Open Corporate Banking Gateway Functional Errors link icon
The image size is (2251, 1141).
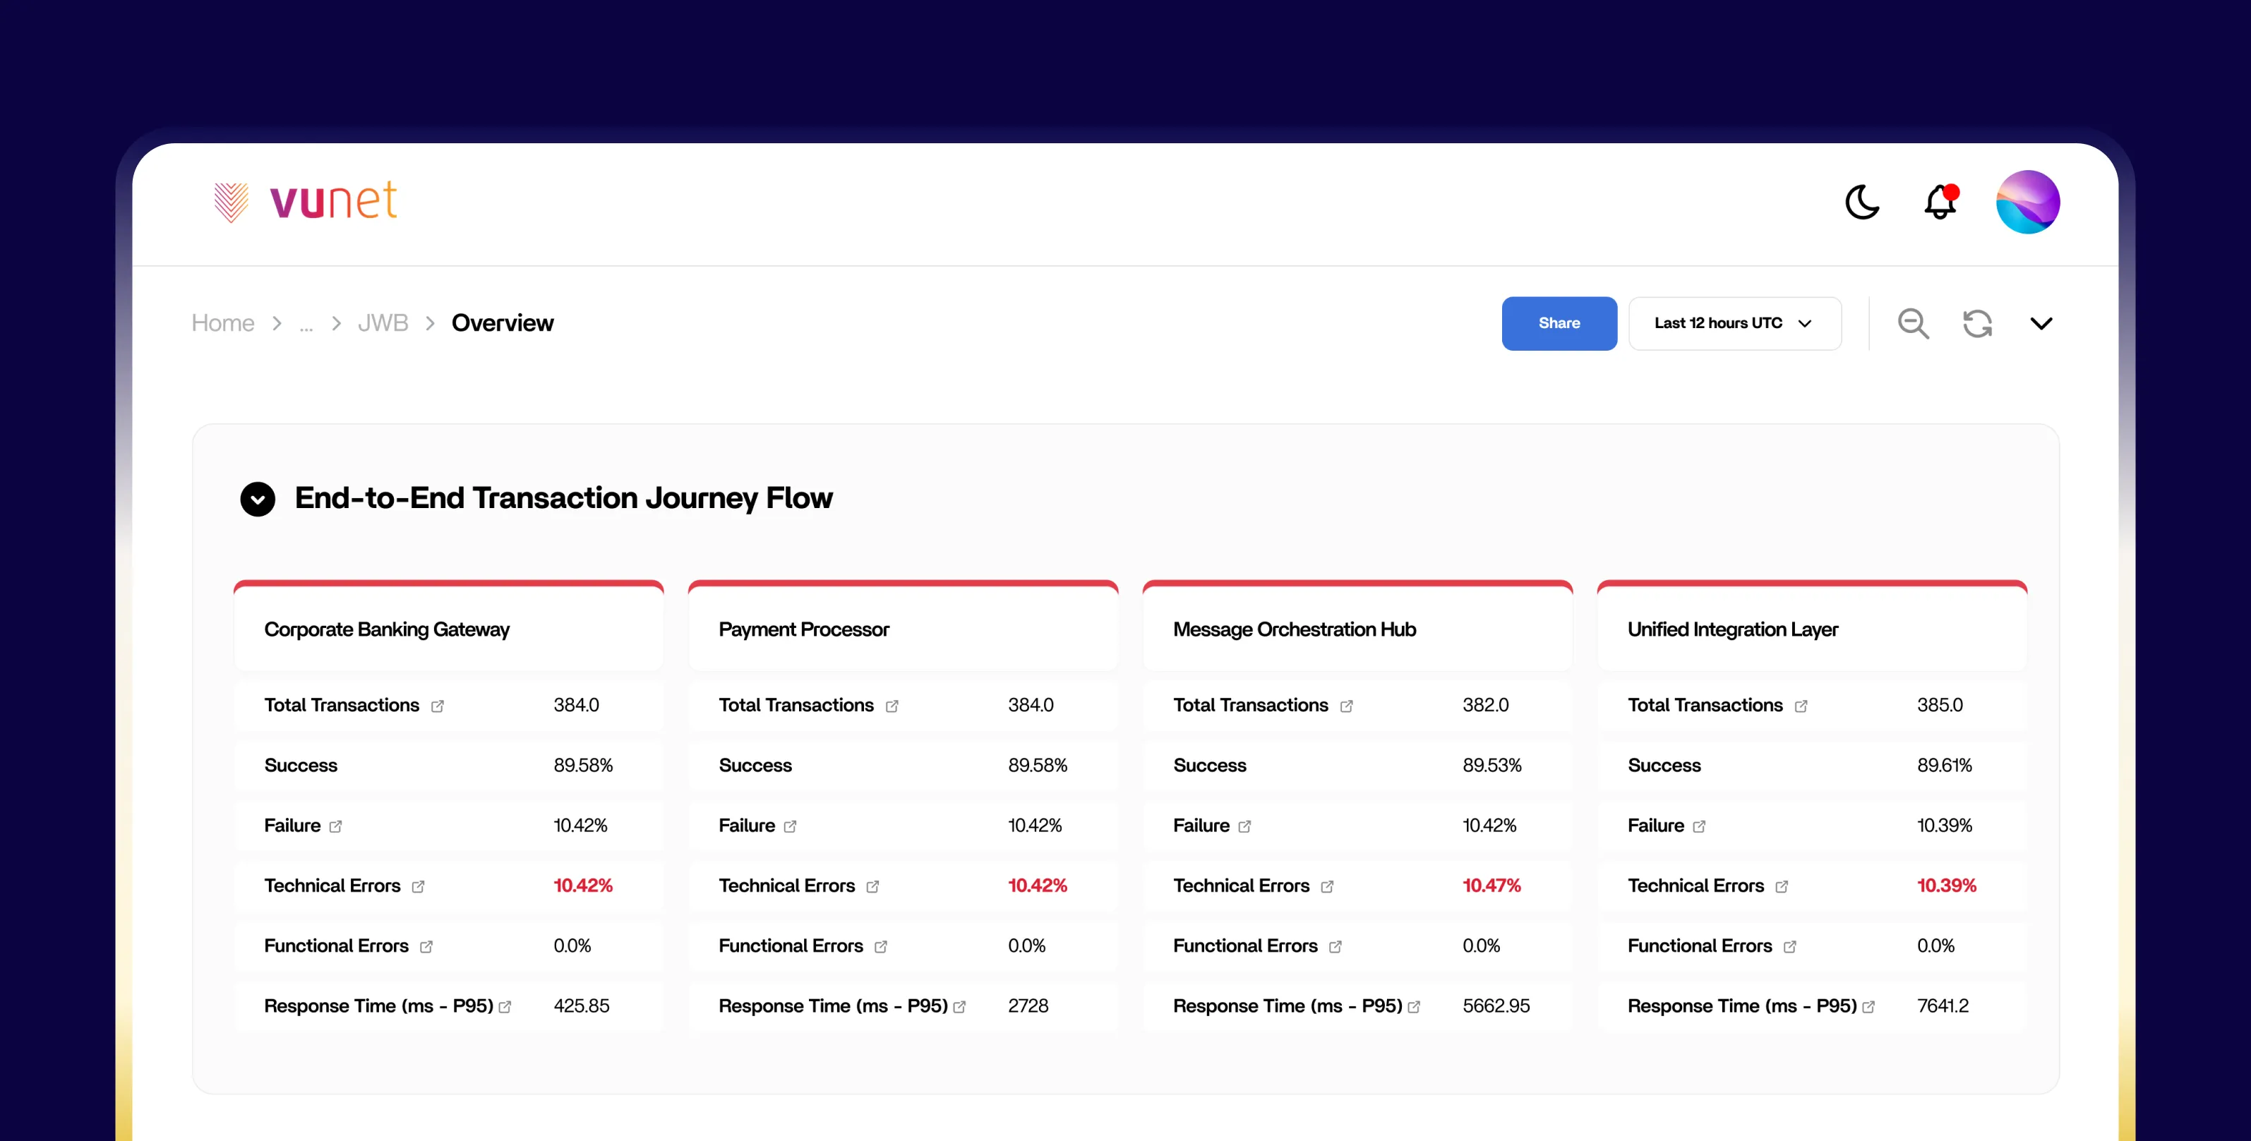(x=426, y=947)
